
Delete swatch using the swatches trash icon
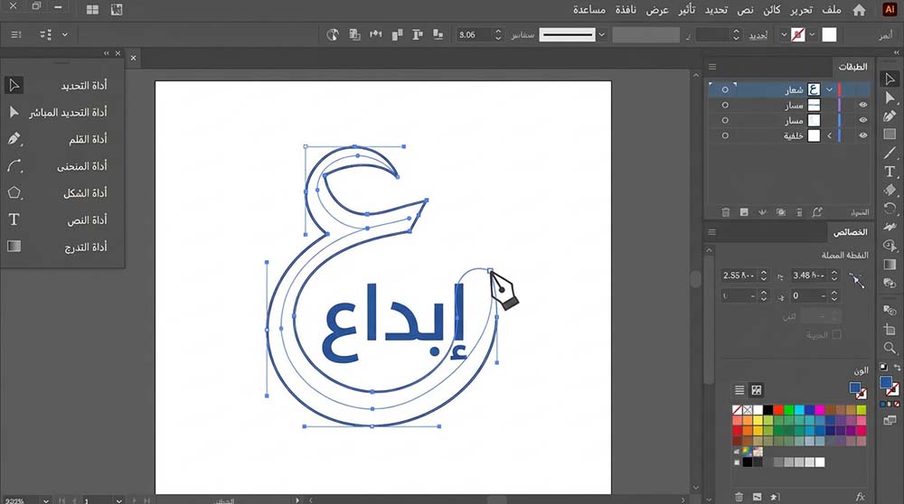coord(739,497)
